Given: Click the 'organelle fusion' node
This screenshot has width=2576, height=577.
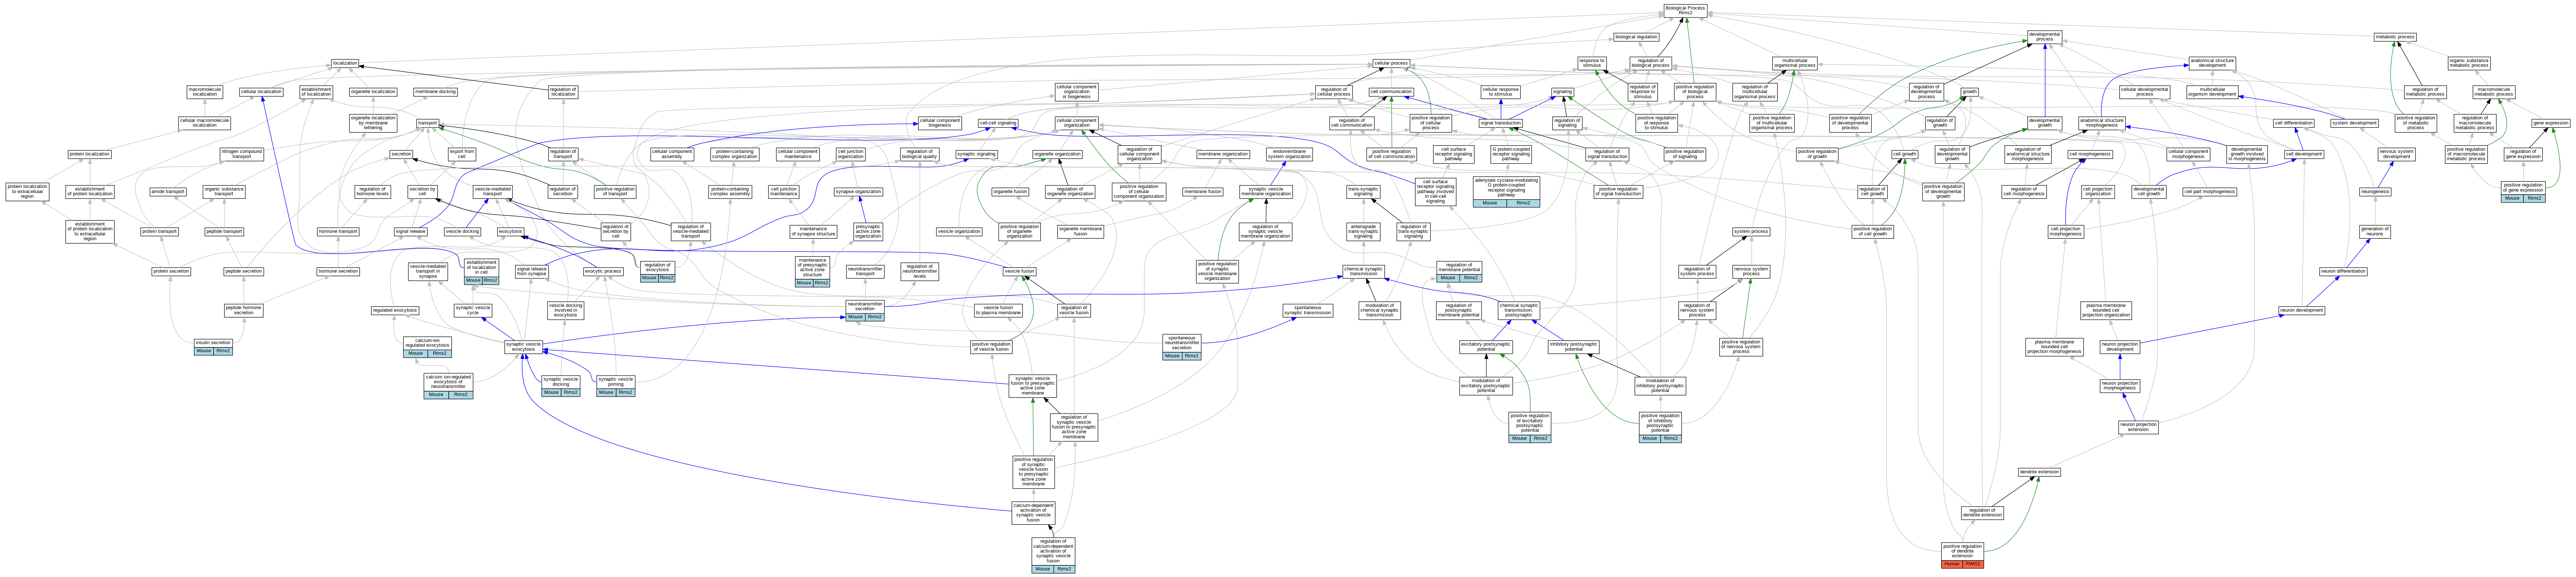Looking at the screenshot, I should click(1010, 192).
